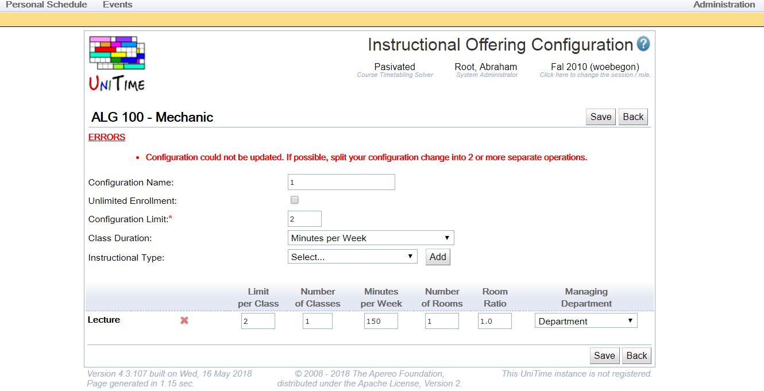The width and height of the screenshot is (764, 391).
Task: Update the Number of Classes field
Action: tap(317, 320)
